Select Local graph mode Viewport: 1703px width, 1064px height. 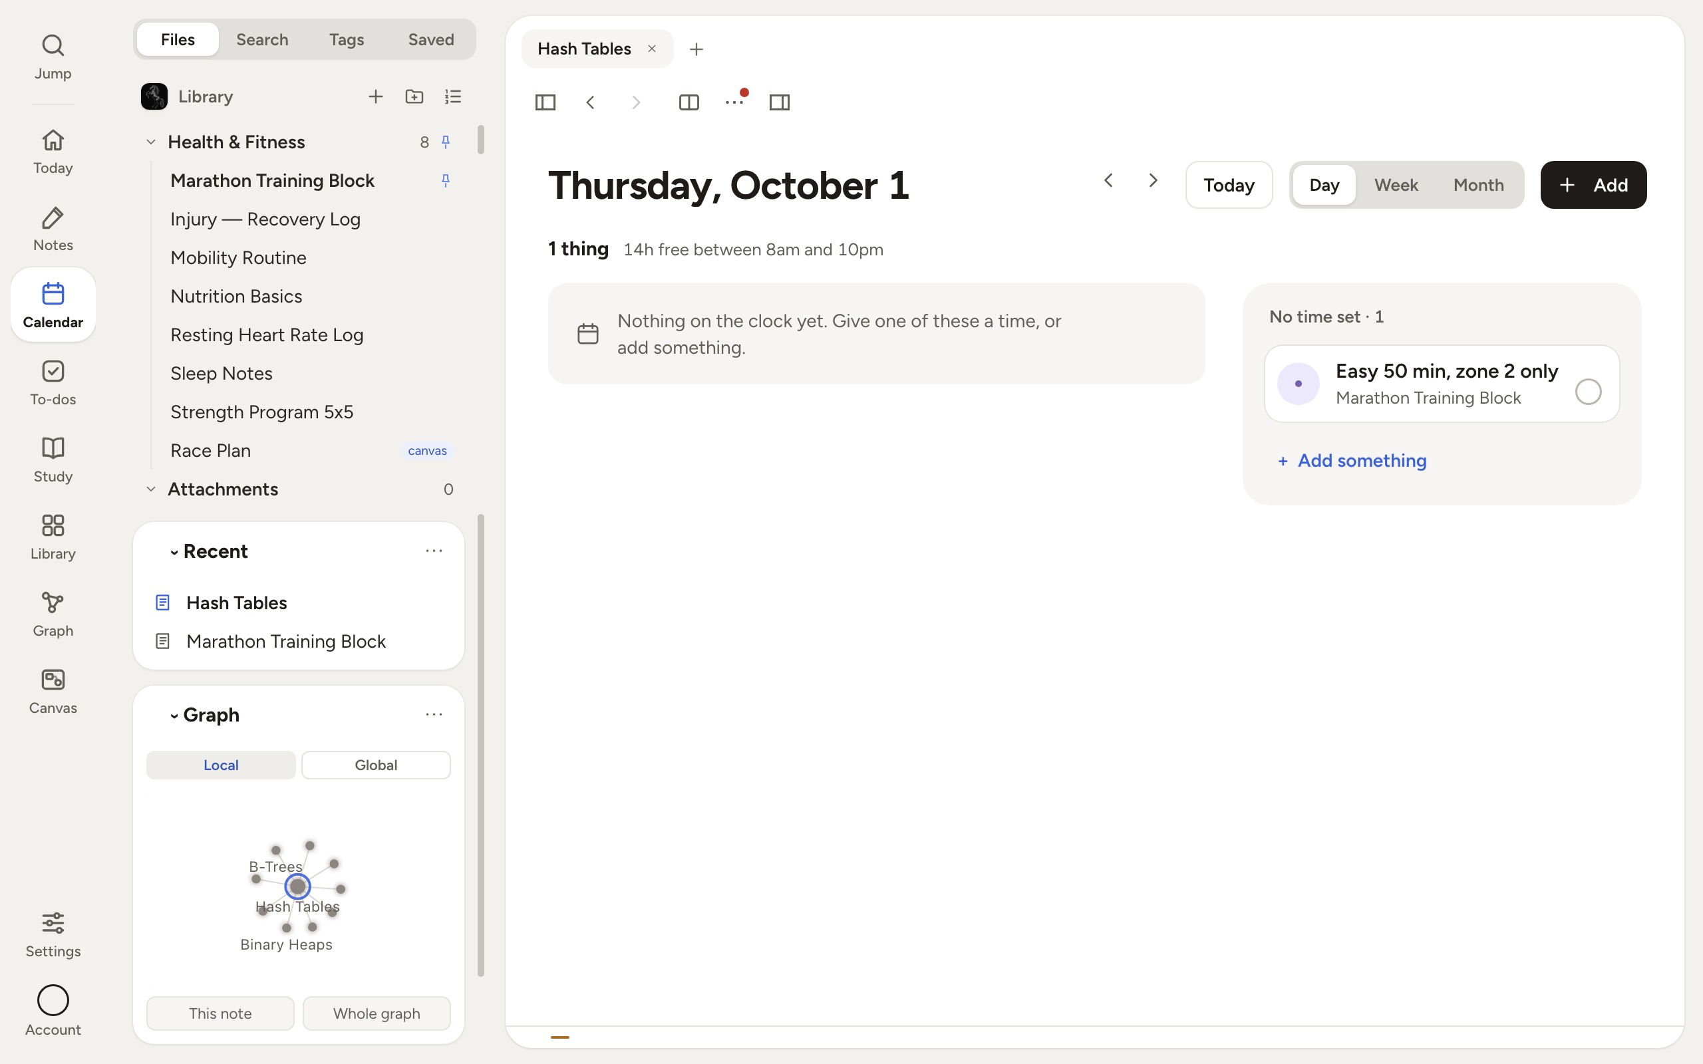(x=221, y=765)
